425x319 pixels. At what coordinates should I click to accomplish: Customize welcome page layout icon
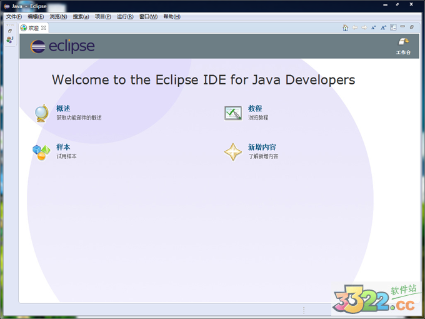(x=393, y=27)
